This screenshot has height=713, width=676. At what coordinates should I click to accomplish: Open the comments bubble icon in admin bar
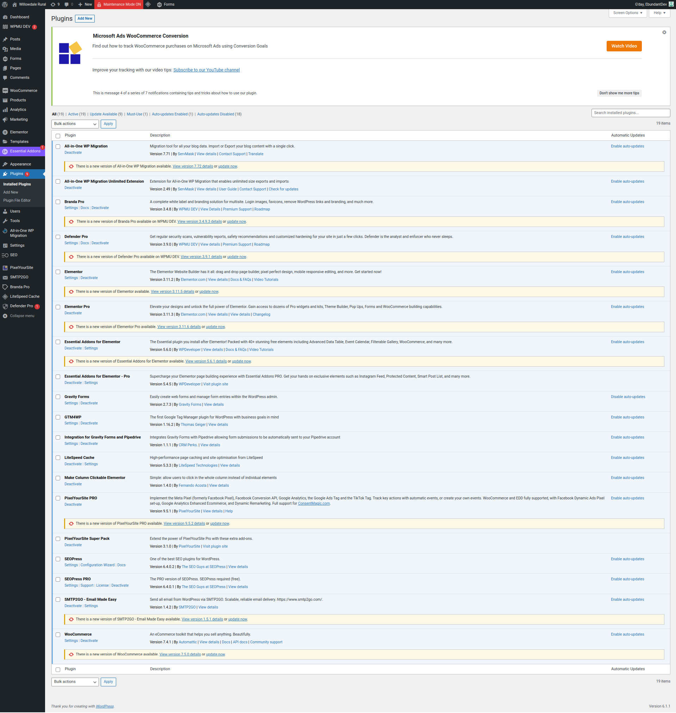[x=67, y=4]
